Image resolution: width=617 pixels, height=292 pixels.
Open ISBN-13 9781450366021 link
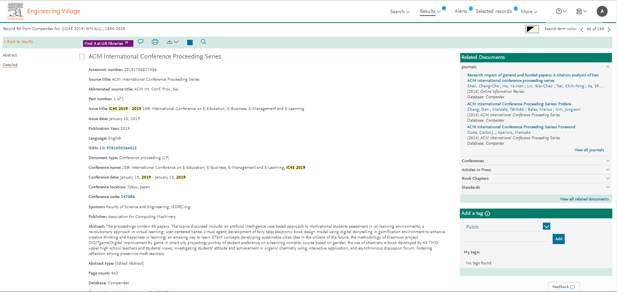tap(122, 148)
